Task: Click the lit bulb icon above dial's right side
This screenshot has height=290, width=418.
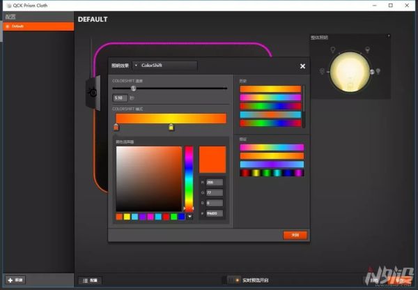Action: 367,49
